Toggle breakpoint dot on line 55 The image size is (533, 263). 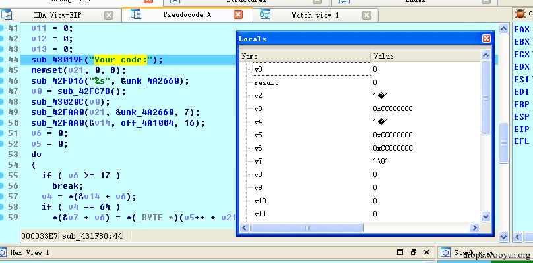[x=1, y=175]
